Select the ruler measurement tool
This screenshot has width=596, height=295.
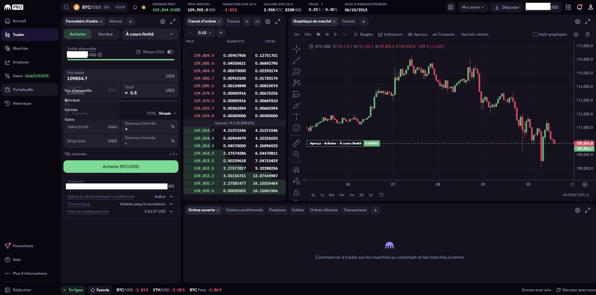296,143
